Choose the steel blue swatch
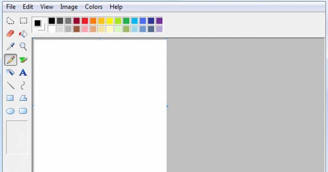This screenshot has height=172, width=328. point(143,29)
